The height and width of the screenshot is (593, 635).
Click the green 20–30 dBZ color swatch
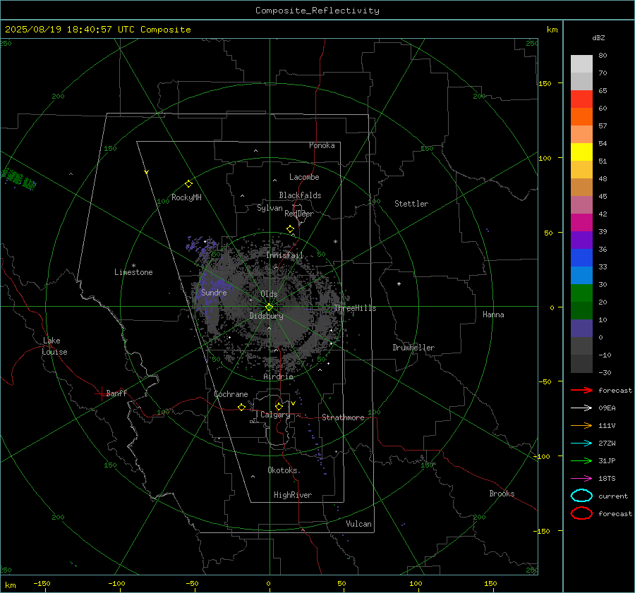581,293
